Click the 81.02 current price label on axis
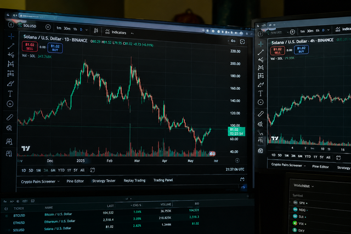The width and height of the screenshot is (351, 234). tap(236, 132)
